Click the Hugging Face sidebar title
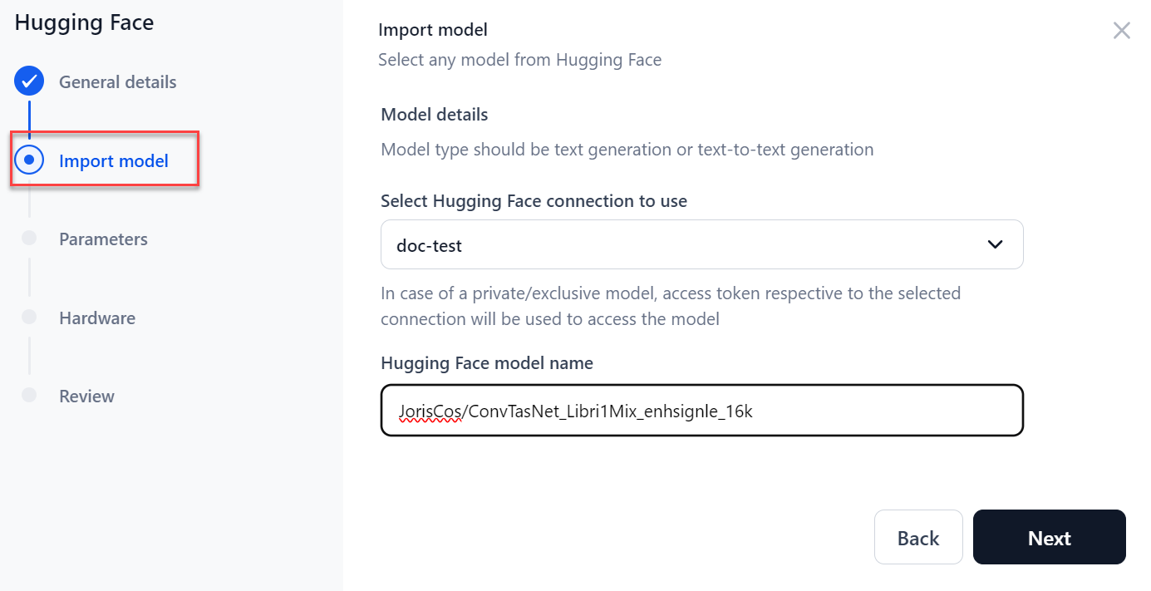The height and width of the screenshot is (591, 1151). pos(84,22)
